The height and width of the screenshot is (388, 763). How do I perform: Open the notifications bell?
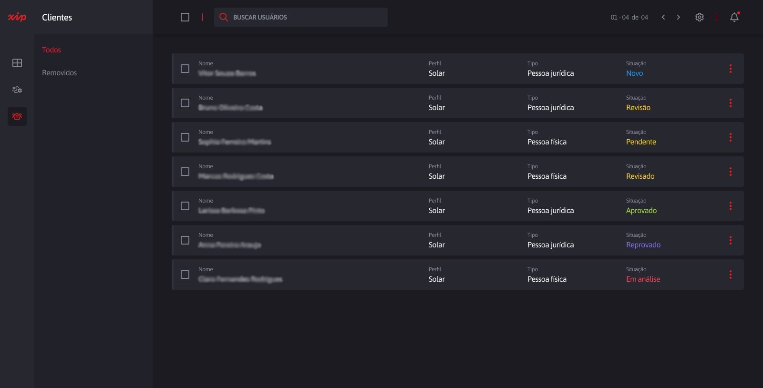734,17
